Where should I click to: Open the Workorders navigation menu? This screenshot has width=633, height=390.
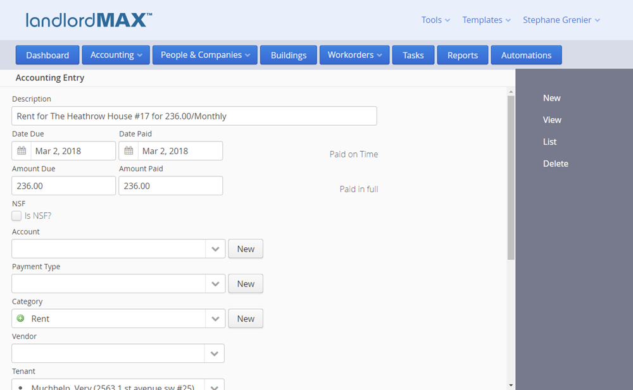354,55
